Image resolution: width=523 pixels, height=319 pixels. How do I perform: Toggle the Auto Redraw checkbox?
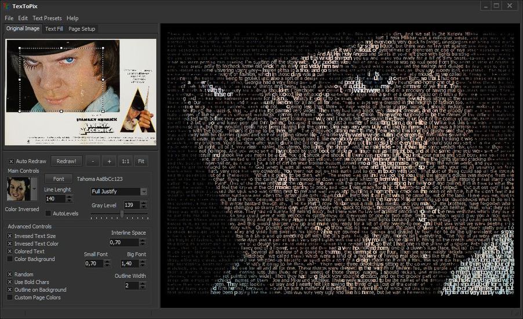11,161
